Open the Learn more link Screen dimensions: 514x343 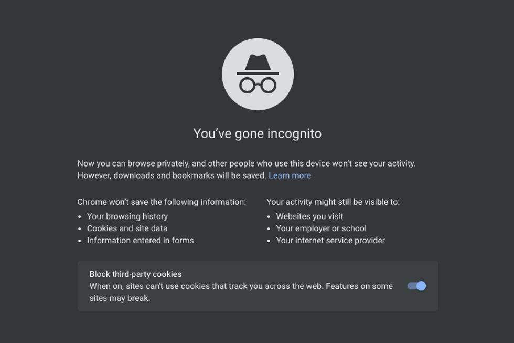click(x=290, y=175)
